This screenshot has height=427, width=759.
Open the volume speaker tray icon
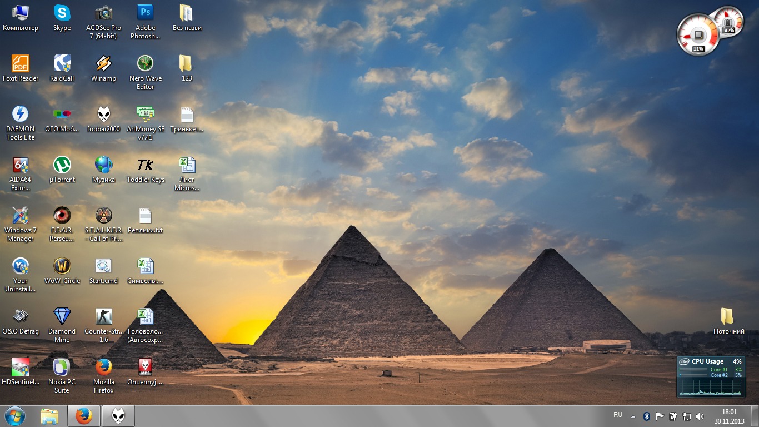coord(700,416)
